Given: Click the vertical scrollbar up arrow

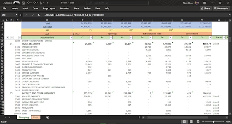Looking at the screenshot, I should (x=230, y=20).
